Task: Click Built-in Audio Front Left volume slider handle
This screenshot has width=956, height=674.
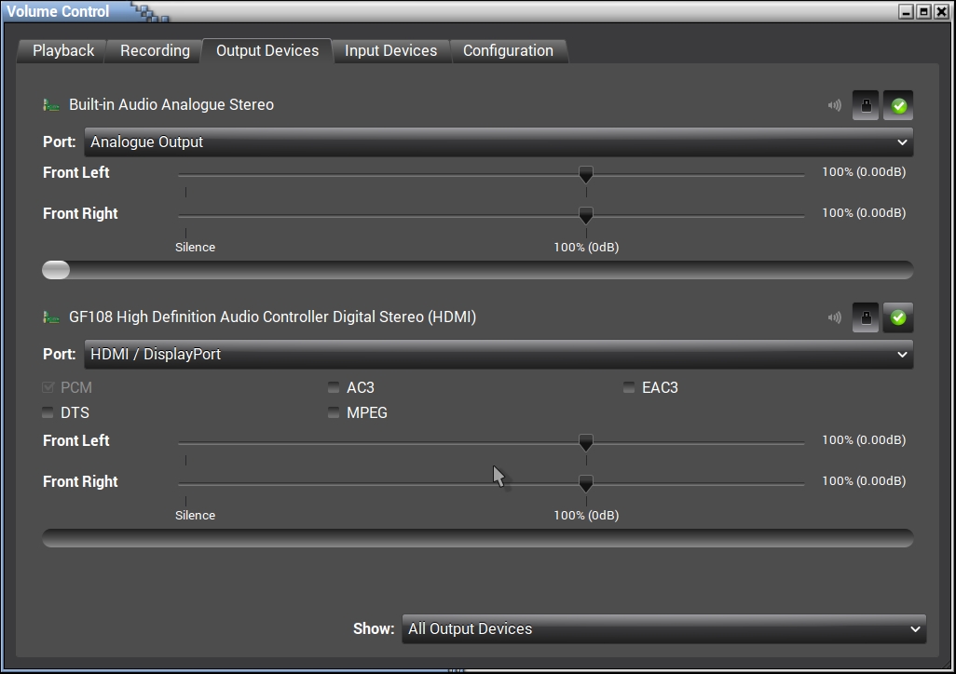Action: pyautogui.click(x=585, y=174)
